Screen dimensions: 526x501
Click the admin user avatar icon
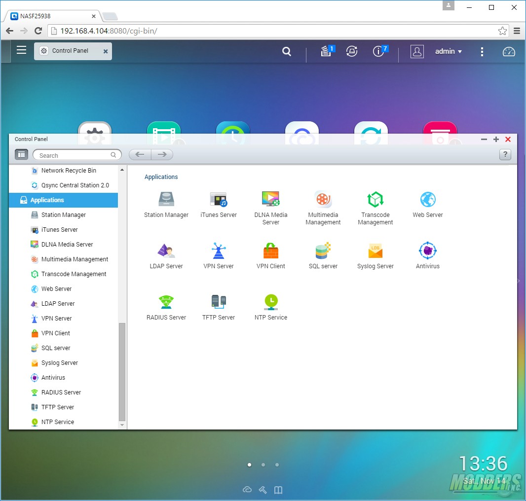click(417, 51)
